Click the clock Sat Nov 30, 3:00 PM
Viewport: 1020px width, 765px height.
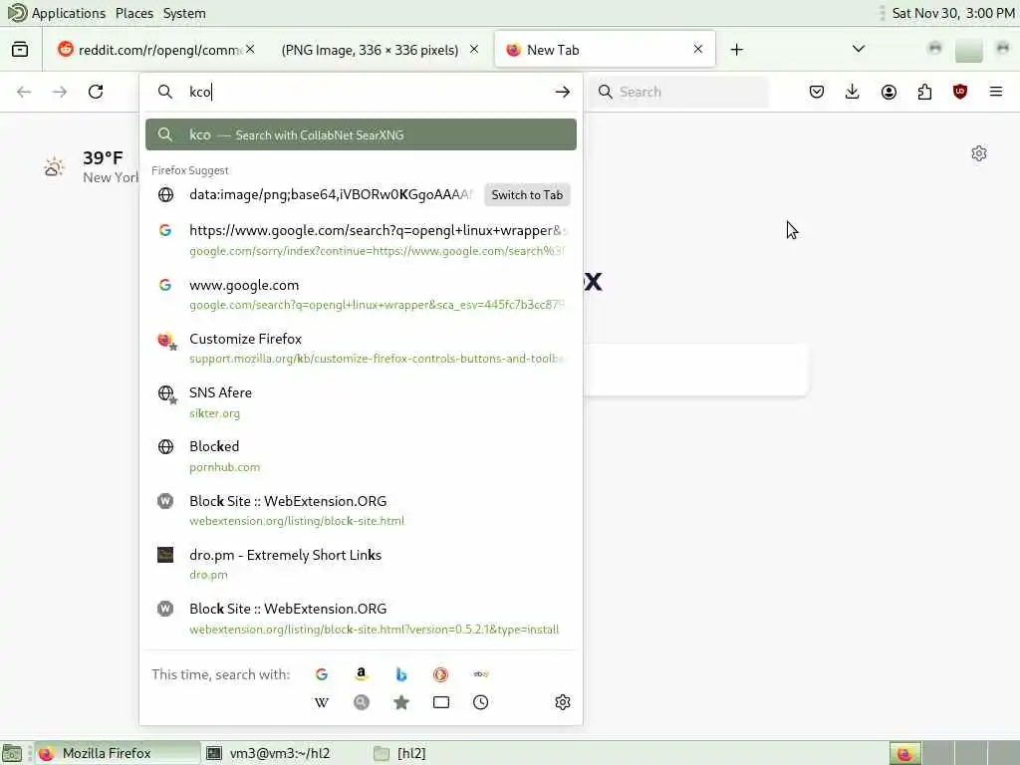(953, 13)
